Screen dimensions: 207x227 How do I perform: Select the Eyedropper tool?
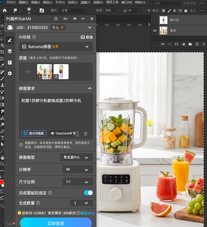(x=2, y=65)
